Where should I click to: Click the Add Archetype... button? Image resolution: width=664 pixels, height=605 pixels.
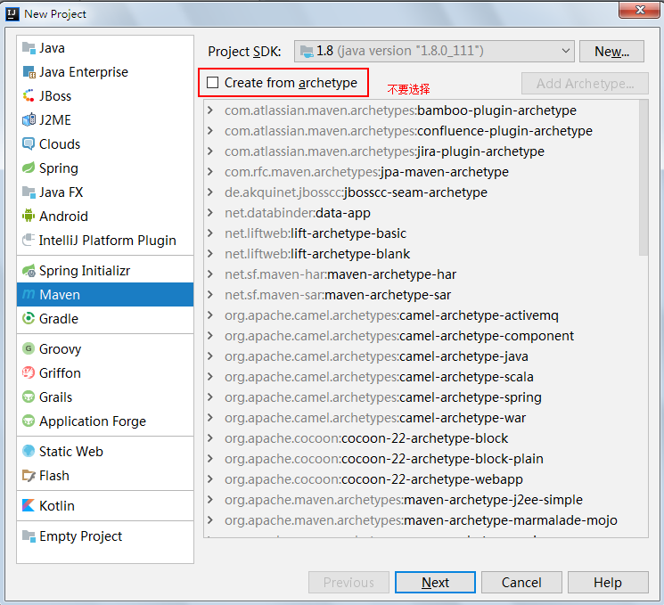click(585, 84)
